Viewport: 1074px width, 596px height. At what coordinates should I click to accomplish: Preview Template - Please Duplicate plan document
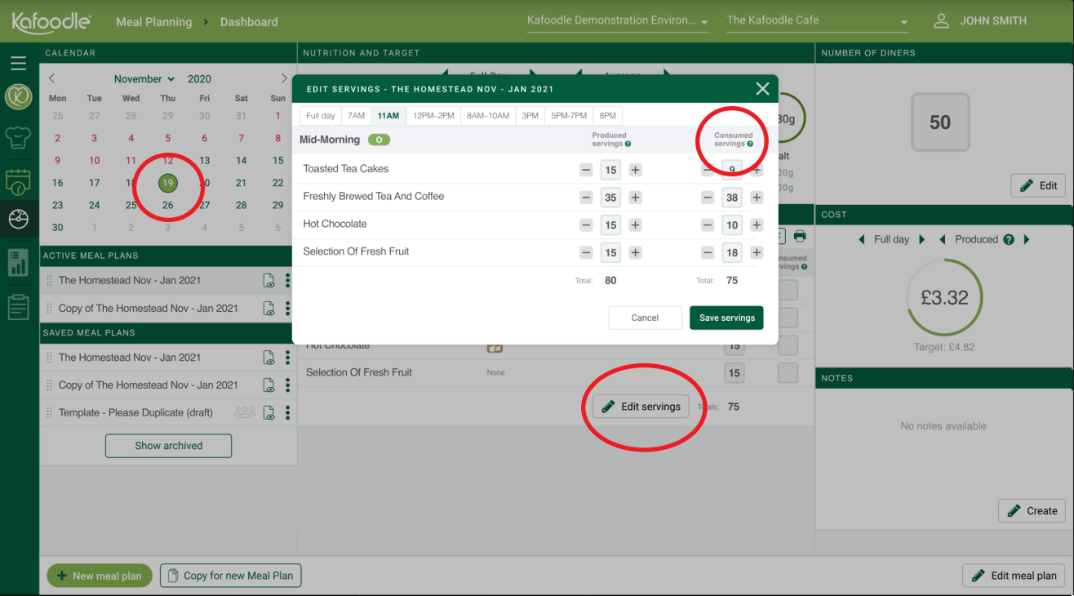268,412
